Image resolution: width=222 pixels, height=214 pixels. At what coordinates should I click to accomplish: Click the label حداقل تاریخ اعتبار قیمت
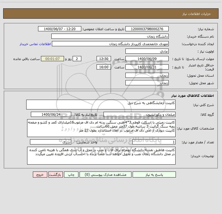click(201, 67)
